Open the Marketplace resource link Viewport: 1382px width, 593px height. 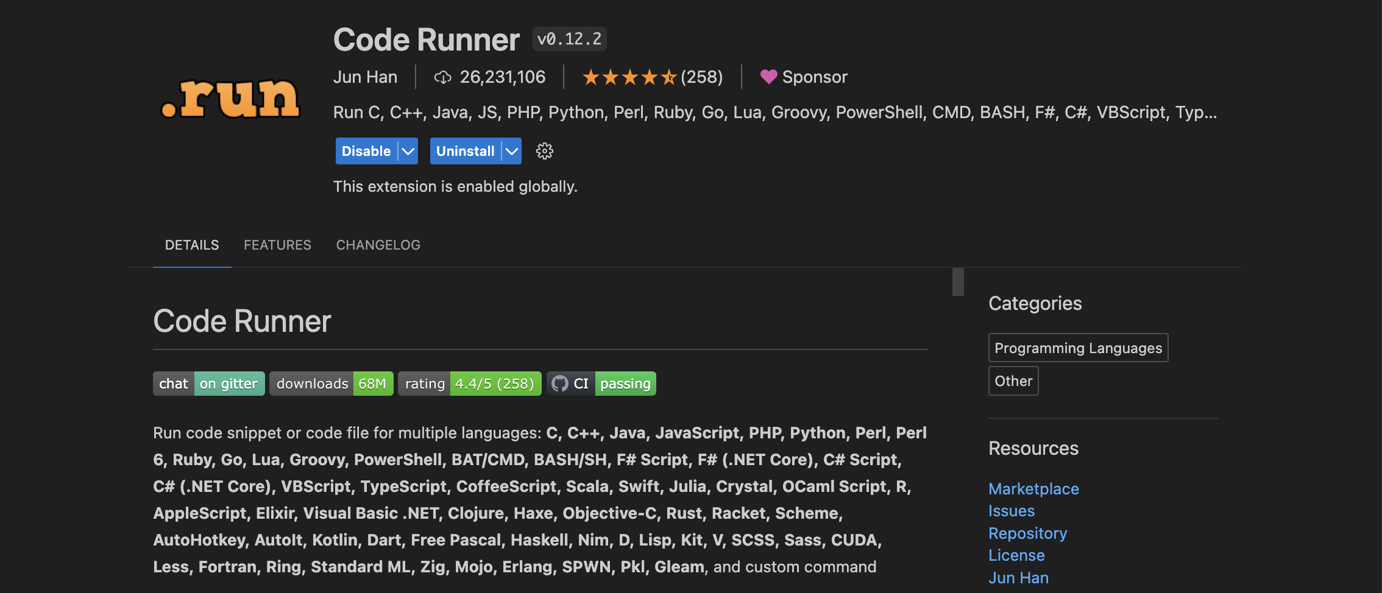click(1033, 489)
